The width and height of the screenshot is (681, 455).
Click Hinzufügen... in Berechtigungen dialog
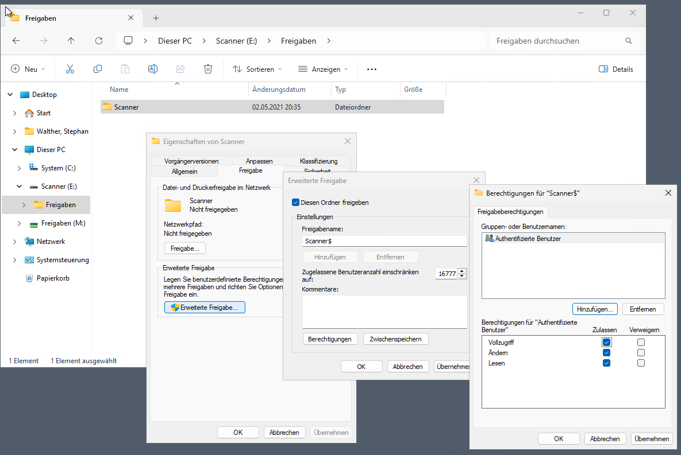595,309
